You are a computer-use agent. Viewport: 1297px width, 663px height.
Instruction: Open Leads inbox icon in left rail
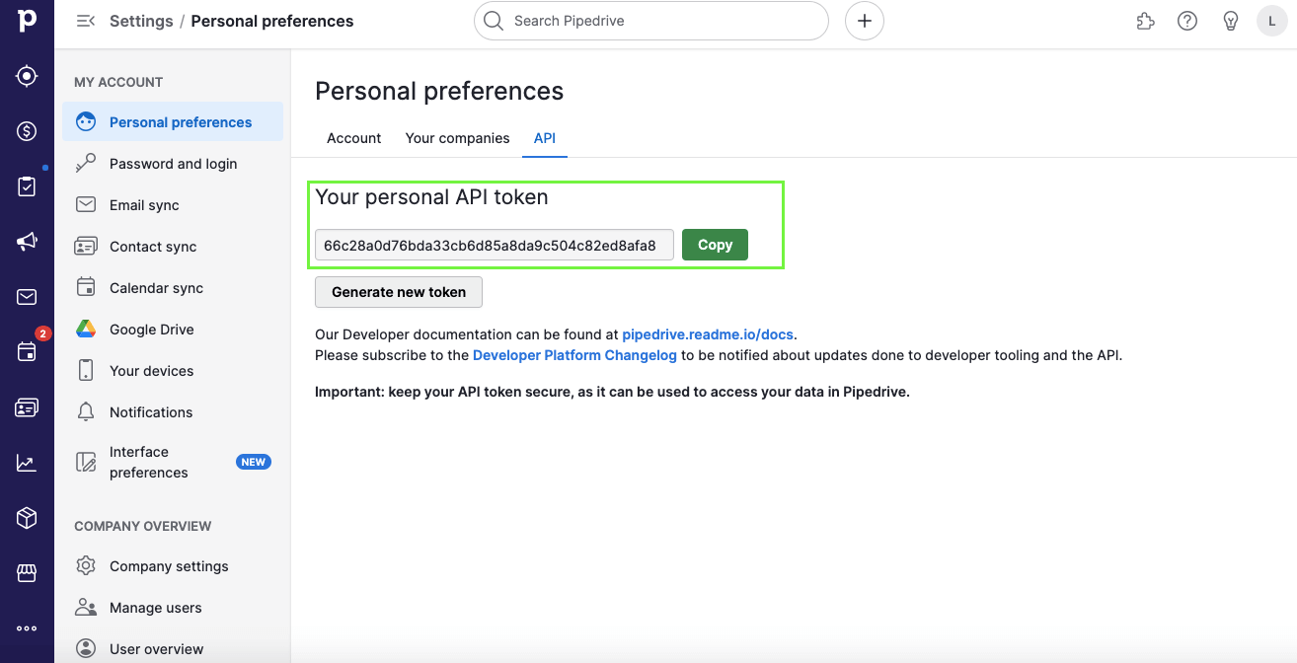pos(27,76)
